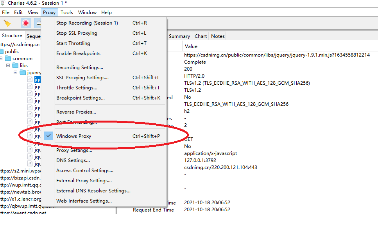Switch to the Chart tab
Image resolution: width=378 pixels, height=233 pixels.
200,36
